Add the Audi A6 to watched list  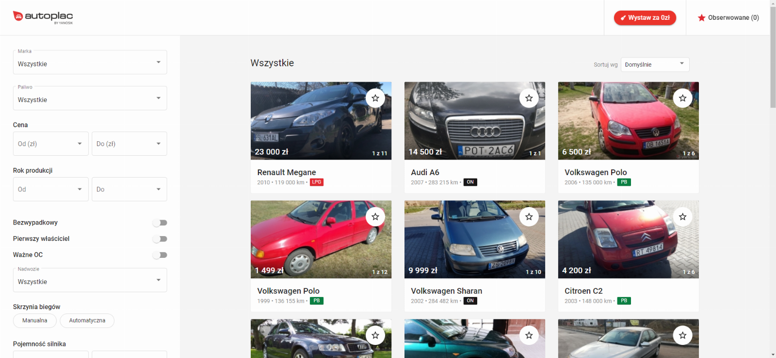[529, 98]
